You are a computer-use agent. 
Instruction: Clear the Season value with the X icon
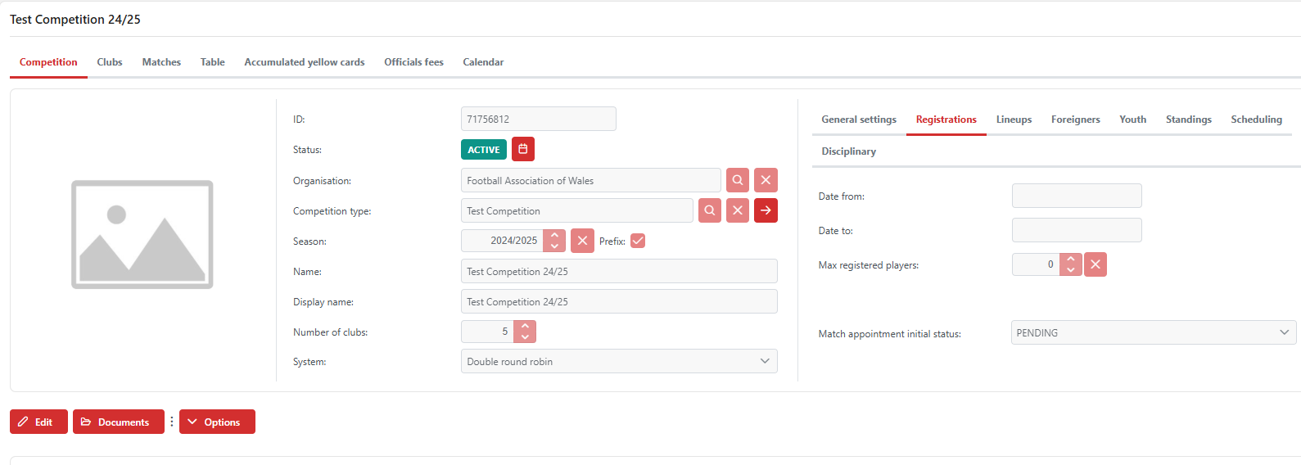click(582, 241)
